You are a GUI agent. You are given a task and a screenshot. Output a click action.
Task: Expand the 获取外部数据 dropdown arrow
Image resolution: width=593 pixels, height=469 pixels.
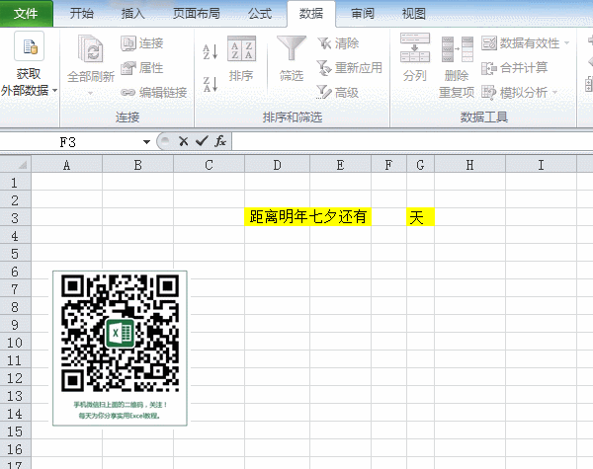click(54, 90)
